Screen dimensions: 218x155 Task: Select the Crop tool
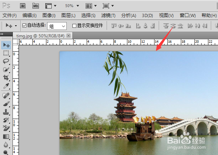[6, 78]
